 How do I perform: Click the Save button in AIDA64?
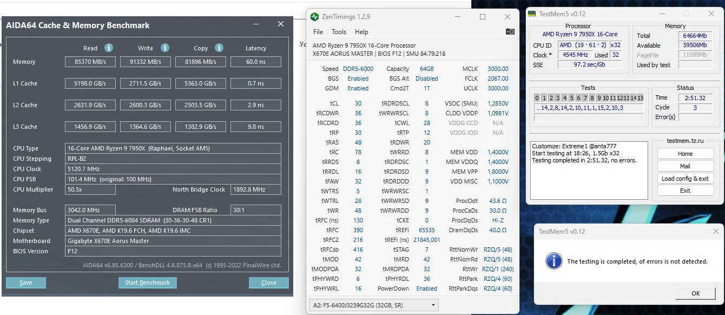coord(26,283)
